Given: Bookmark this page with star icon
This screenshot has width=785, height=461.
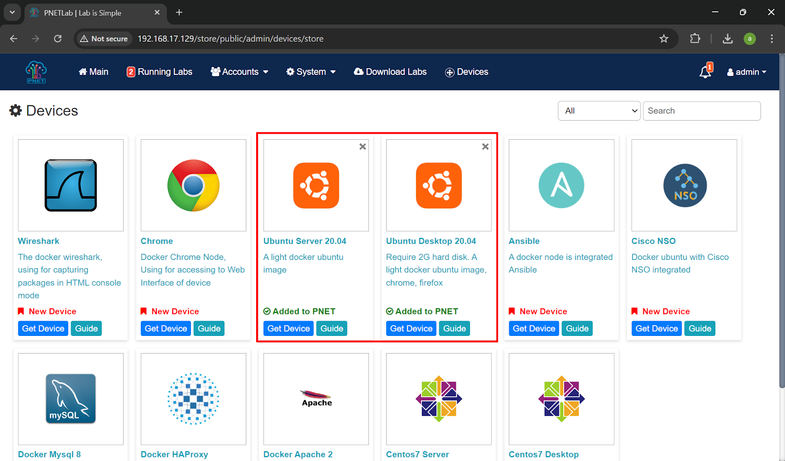Looking at the screenshot, I should (x=664, y=39).
